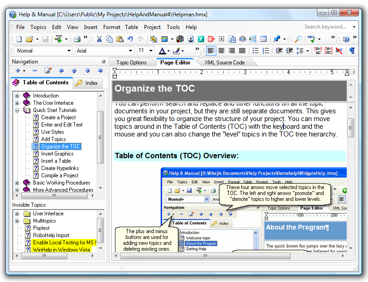Click the font color A button
Viewport: 368px width, 282px height.
point(162,51)
